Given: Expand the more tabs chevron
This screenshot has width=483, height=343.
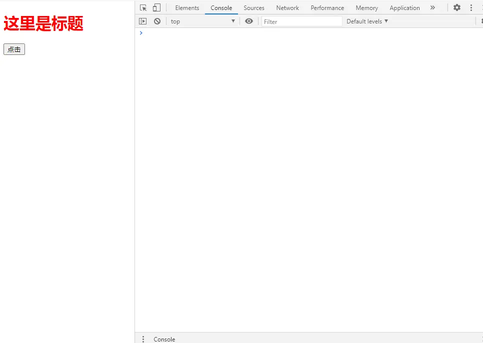Looking at the screenshot, I should pos(432,8).
